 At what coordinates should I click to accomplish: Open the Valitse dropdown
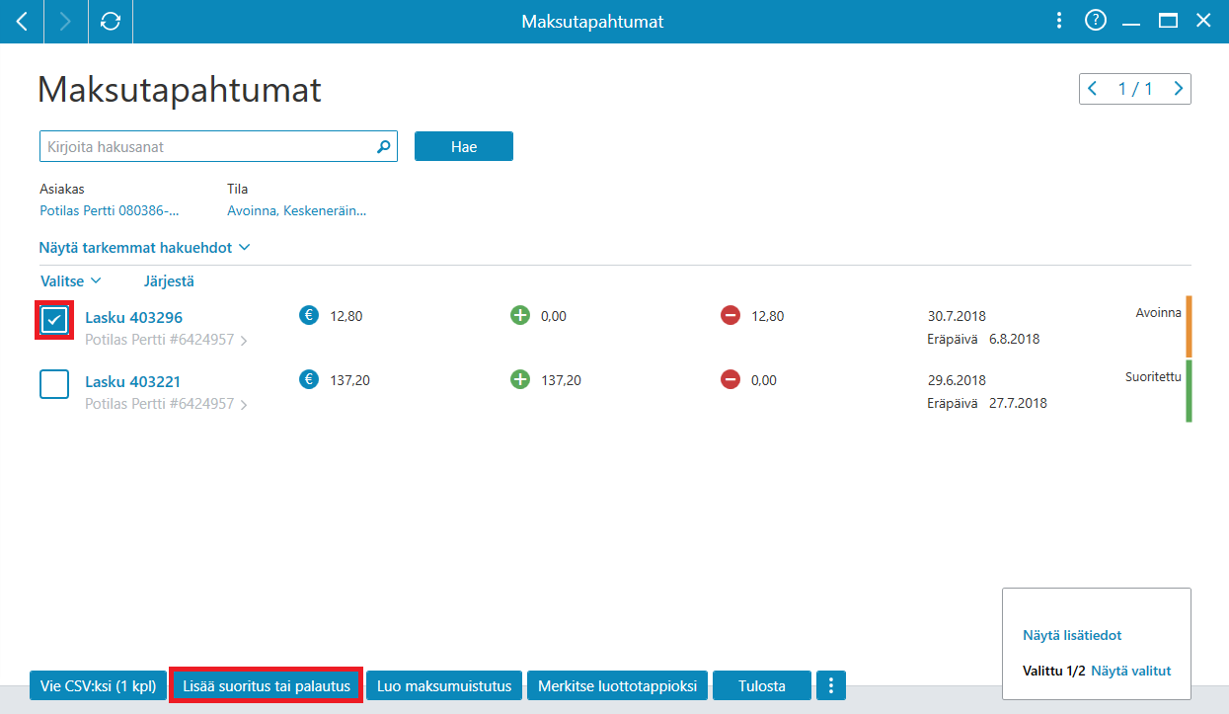(71, 281)
